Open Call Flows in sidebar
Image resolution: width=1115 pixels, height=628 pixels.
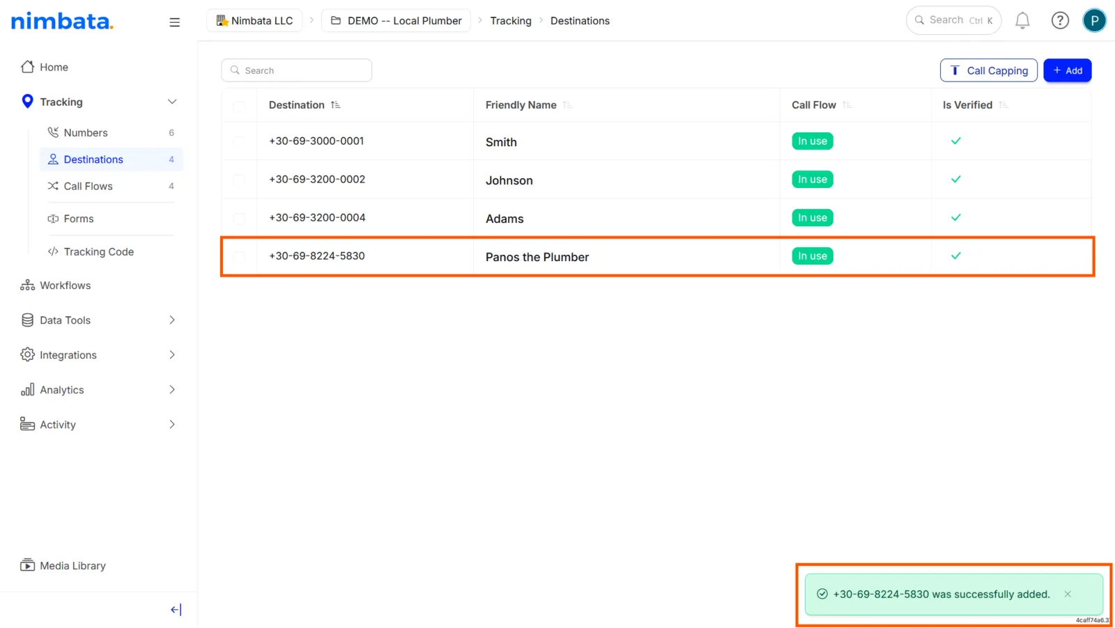pos(111,187)
